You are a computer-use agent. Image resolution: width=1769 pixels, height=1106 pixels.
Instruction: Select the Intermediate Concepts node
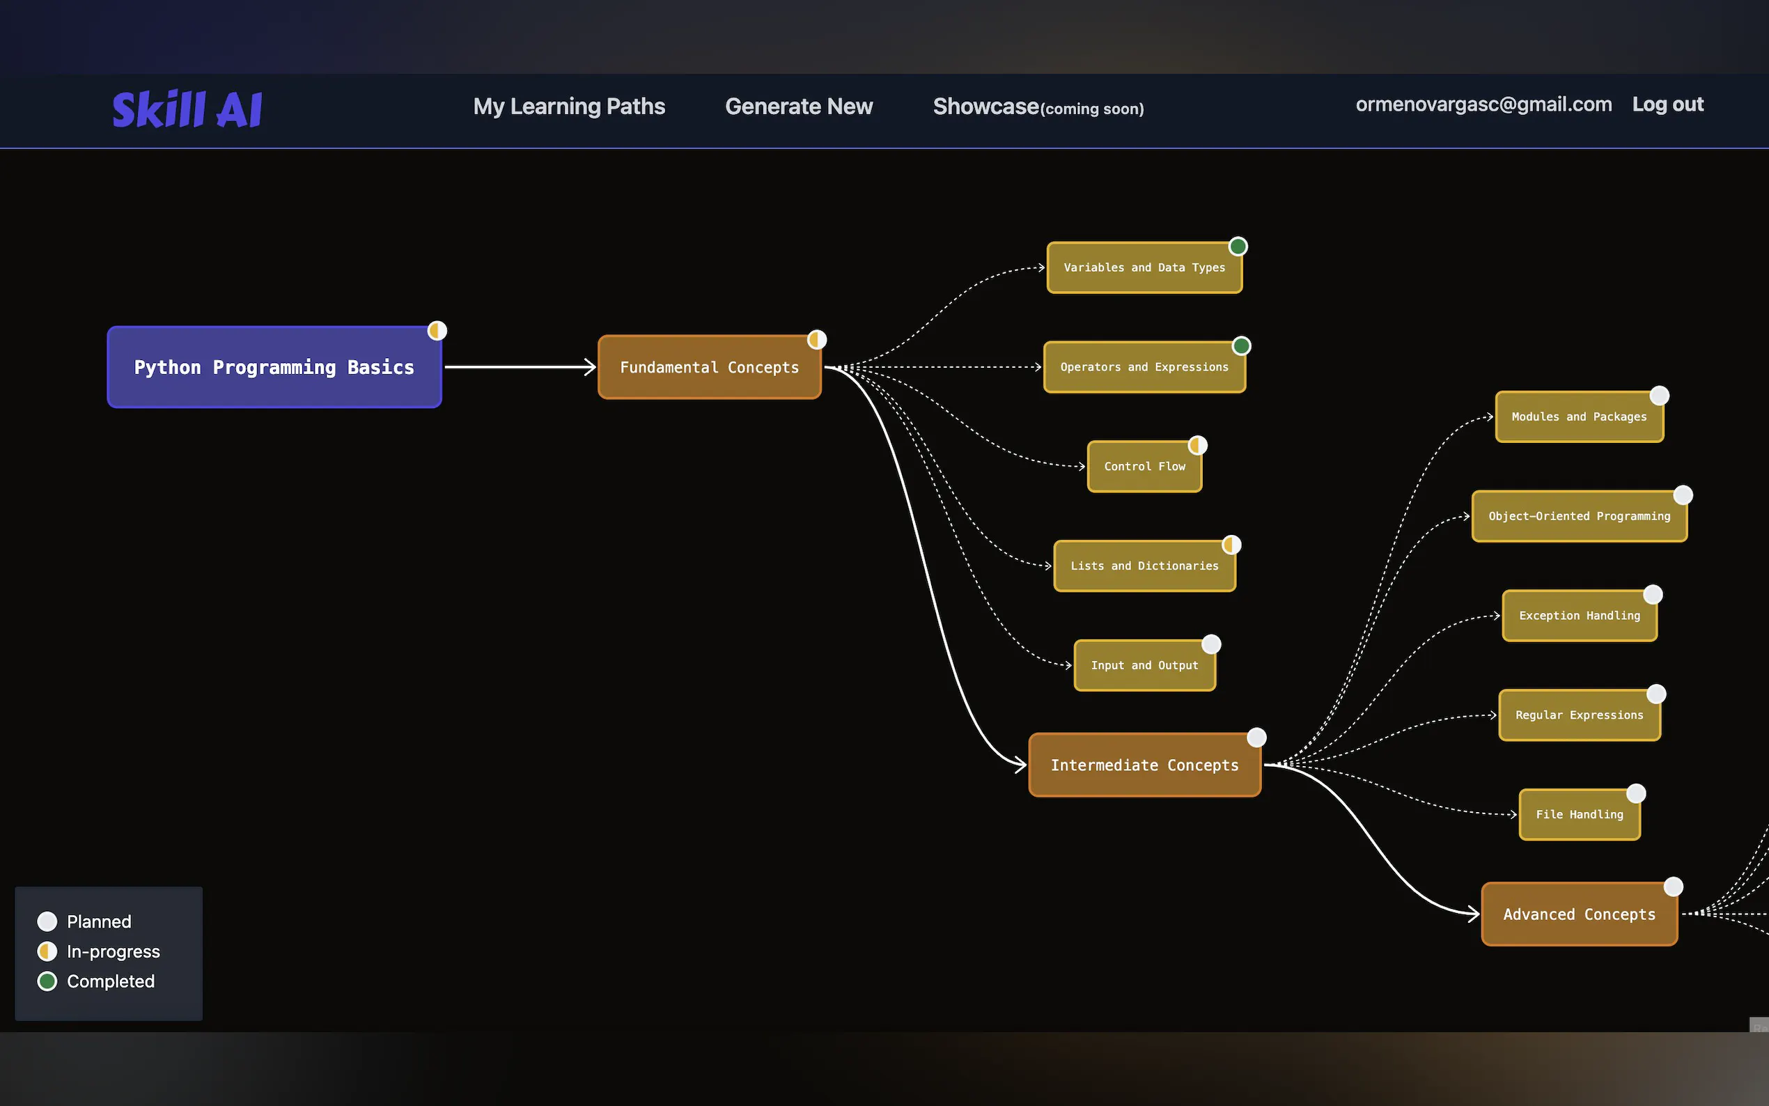(x=1144, y=765)
